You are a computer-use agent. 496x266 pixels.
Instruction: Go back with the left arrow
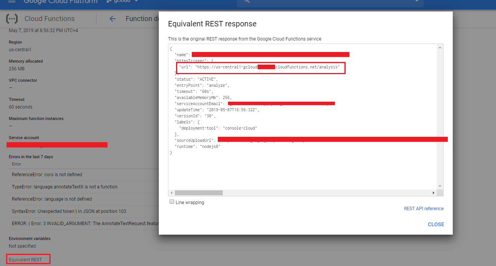(x=113, y=19)
